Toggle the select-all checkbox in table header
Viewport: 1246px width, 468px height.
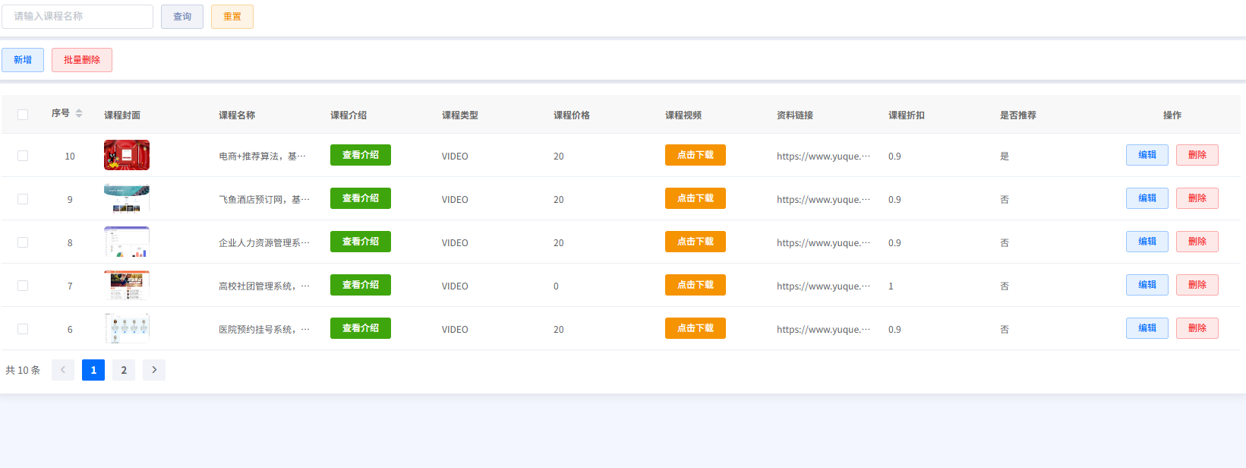pos(23,115)
